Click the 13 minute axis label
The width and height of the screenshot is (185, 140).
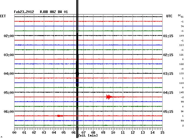(x=143, y=133)
